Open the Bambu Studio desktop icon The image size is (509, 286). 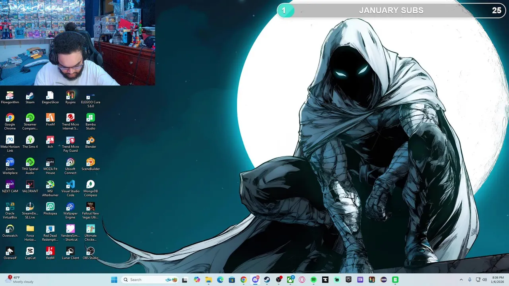pyautogui.click(x=90, y=122)
